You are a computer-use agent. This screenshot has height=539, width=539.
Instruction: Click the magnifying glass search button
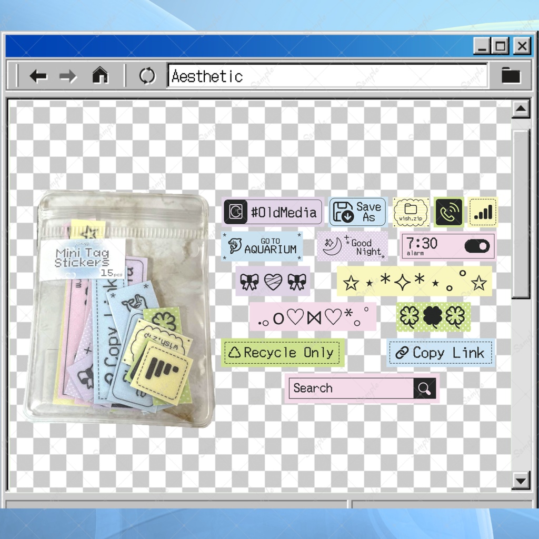click(x=425, y=388)
